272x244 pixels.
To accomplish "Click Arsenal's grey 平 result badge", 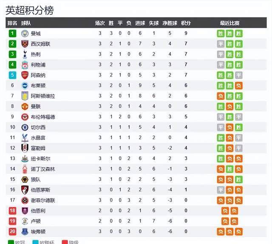I will coord(239,75).
